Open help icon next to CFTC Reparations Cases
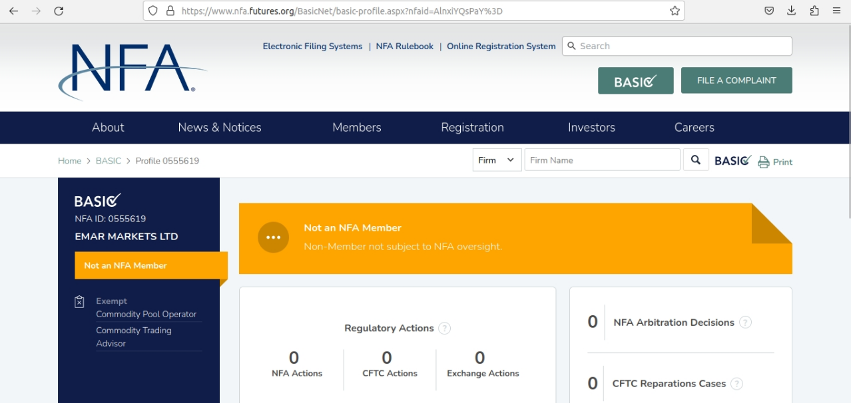Viewport: 851px width, 403px height. pyautogui.click(x=736, y=384)
